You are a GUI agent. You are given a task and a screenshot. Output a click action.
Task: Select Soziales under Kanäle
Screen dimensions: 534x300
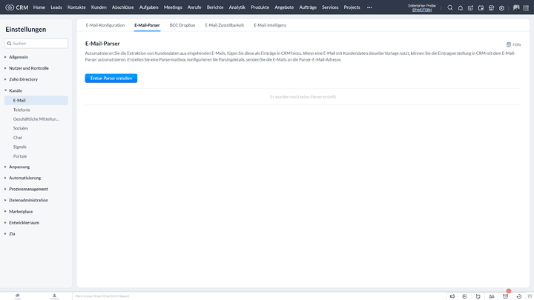pos(21,128)
